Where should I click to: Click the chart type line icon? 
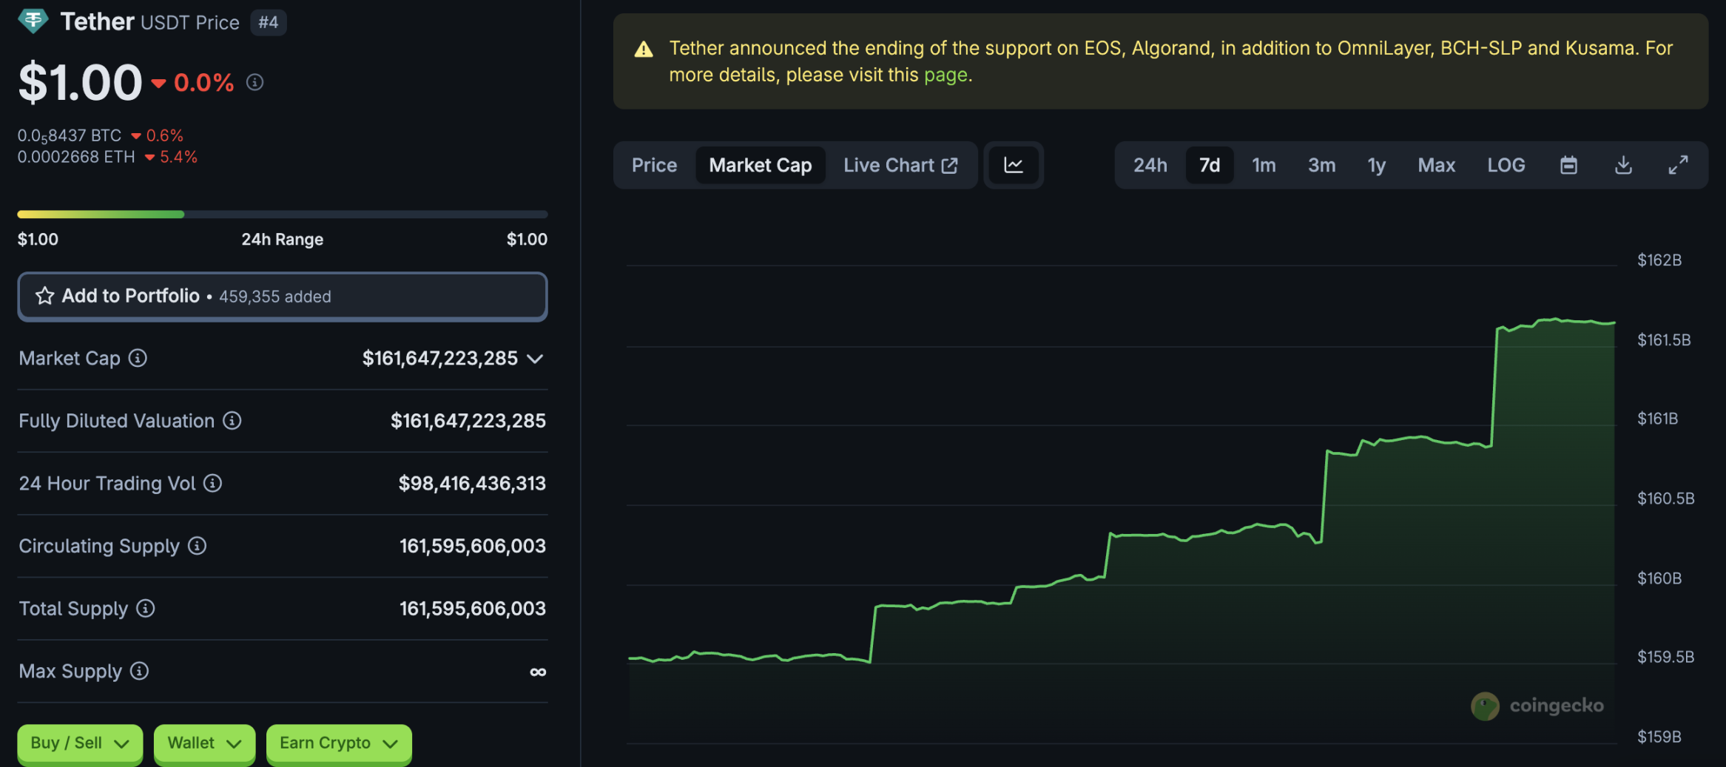coord(1013,165)
